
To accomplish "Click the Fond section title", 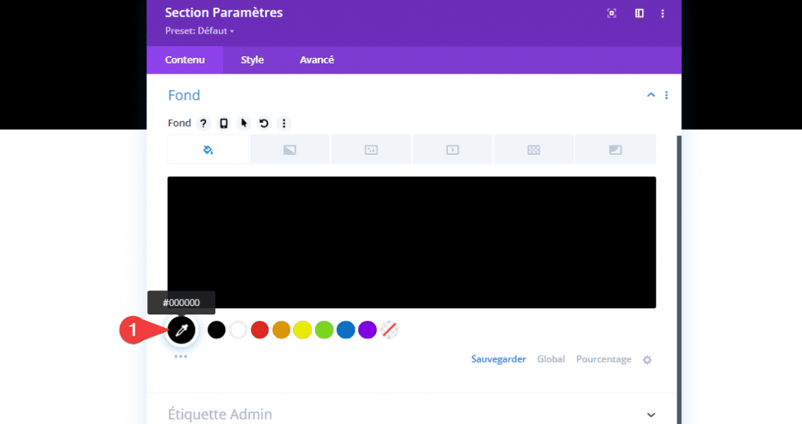I will point(184,95).
